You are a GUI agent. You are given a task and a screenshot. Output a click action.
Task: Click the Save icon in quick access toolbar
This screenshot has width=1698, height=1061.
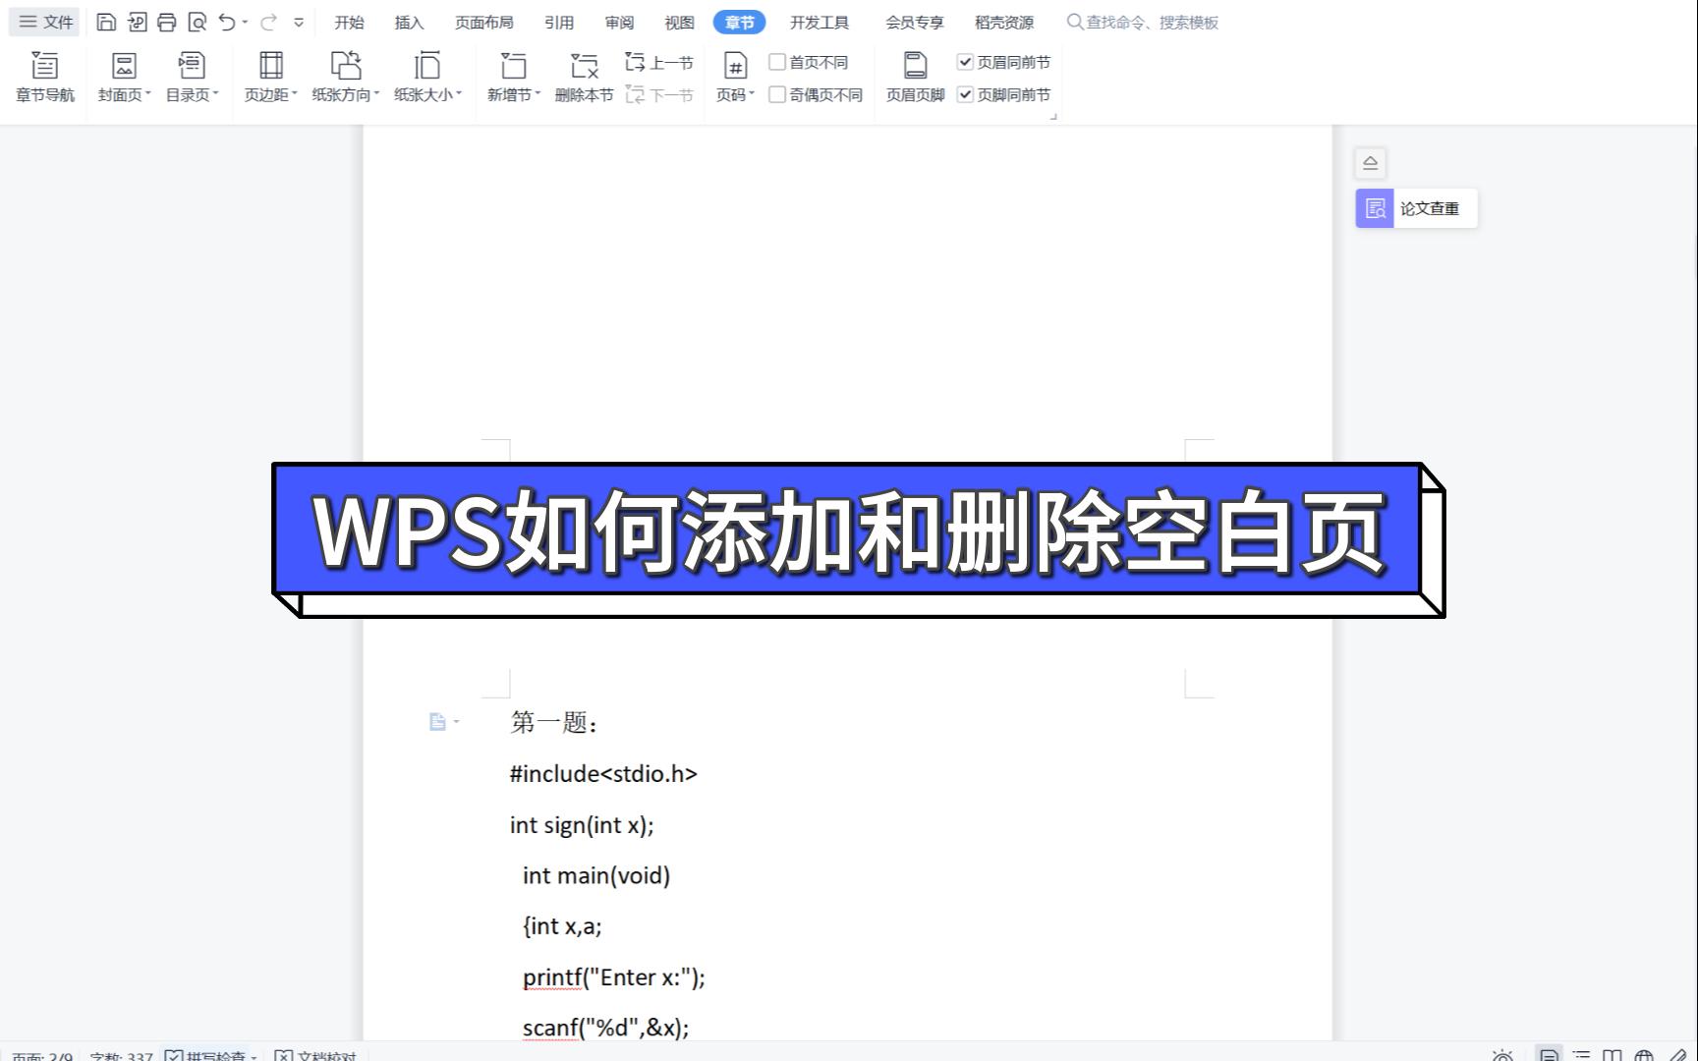tap(106, 22)
